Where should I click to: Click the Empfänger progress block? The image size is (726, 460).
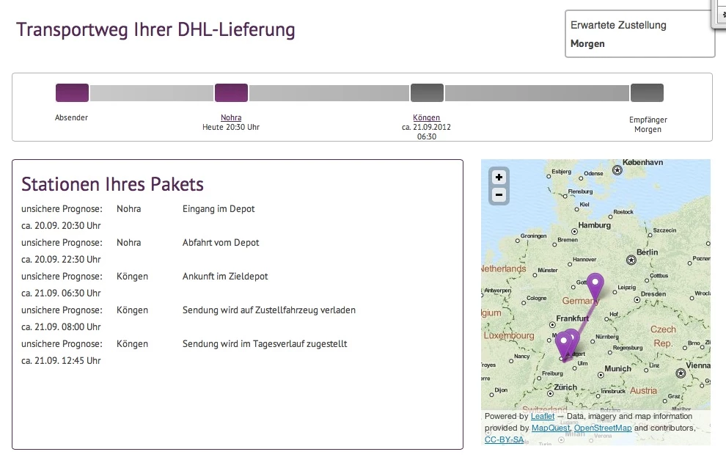pyautogui.click(x=647, y=92)
